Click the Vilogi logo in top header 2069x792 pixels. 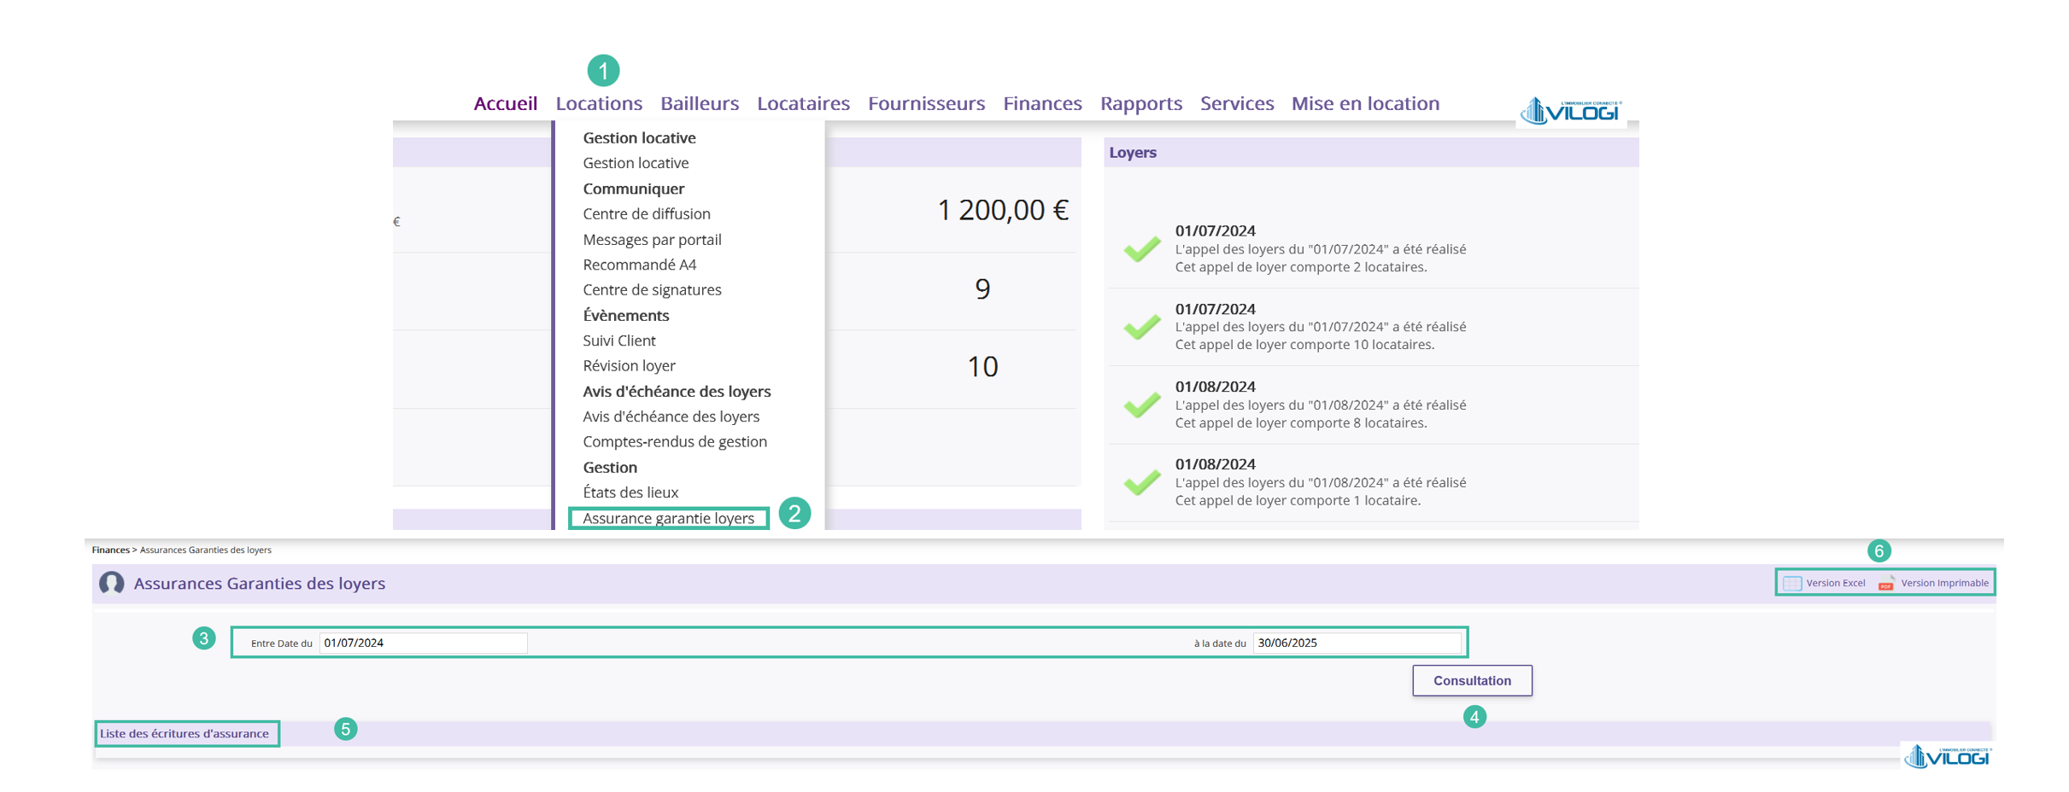(1570, 111)
